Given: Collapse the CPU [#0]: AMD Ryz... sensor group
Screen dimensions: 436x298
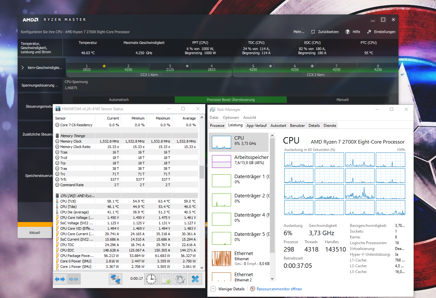Looking at the screenshot, I should tap(57, 196).
